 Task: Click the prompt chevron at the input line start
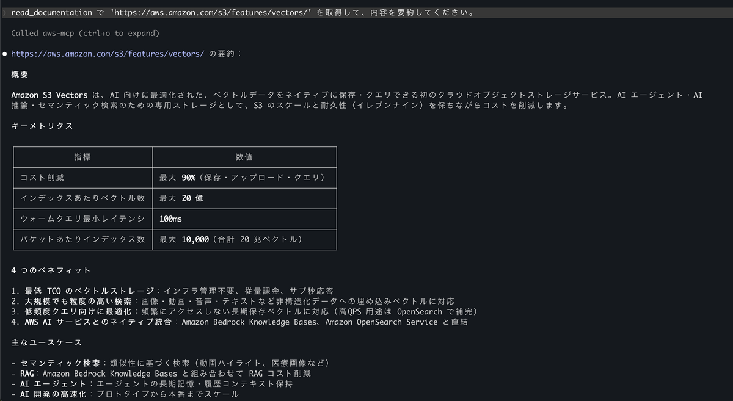click(x=4, y=12)
